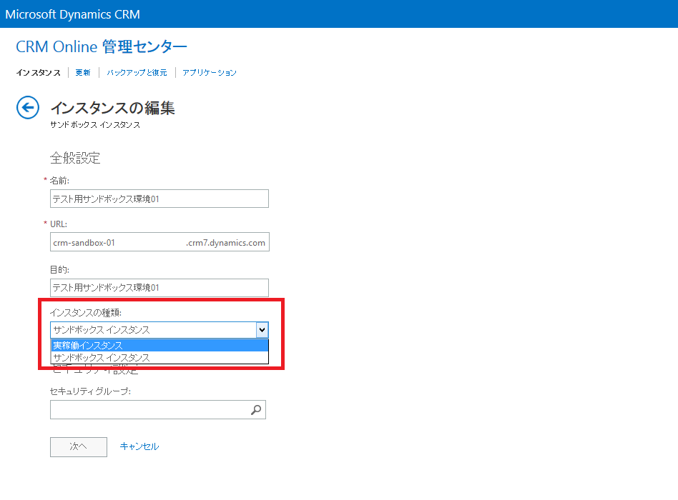Click the .crm7.dynamics.com URL suffix
This screenshot has height=500, width=678.
pyautogui.click(x=226, y=243)
